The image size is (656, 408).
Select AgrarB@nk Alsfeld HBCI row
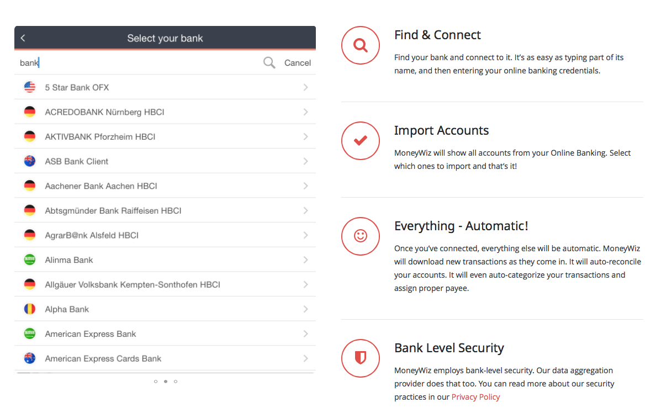click(165, 235)
